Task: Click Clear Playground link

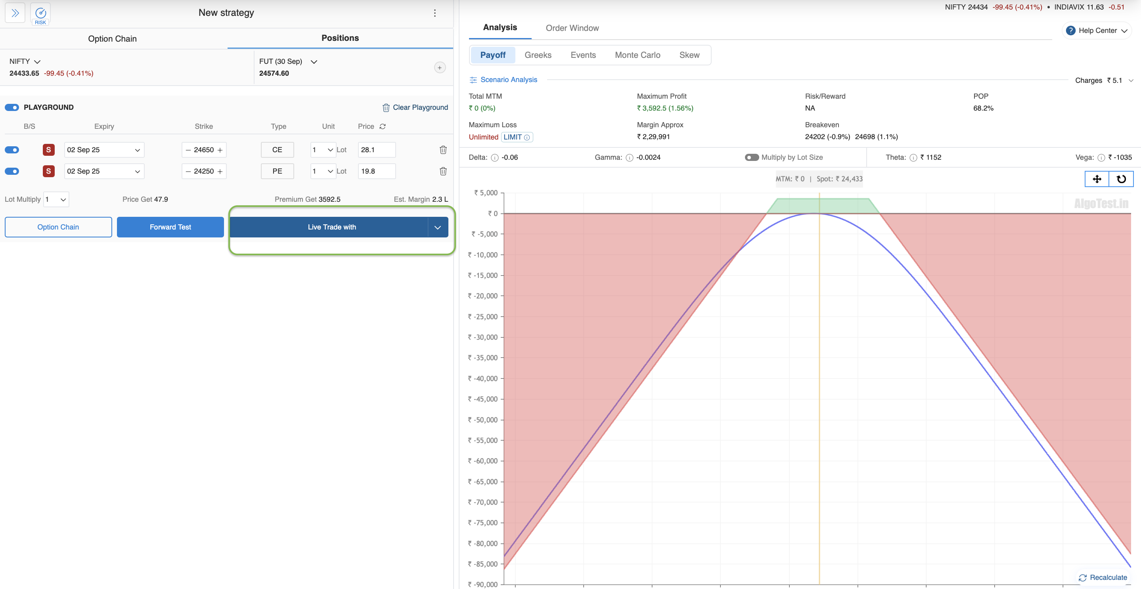Action: 415,107
